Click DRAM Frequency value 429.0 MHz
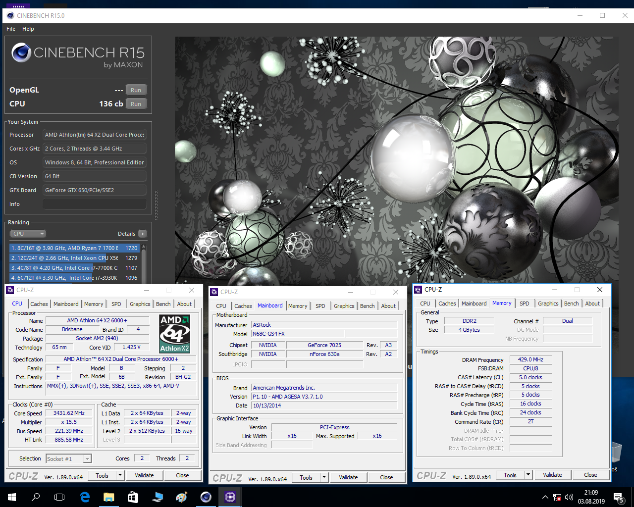Screen dimensions: 634x507 tap(530, 360)
